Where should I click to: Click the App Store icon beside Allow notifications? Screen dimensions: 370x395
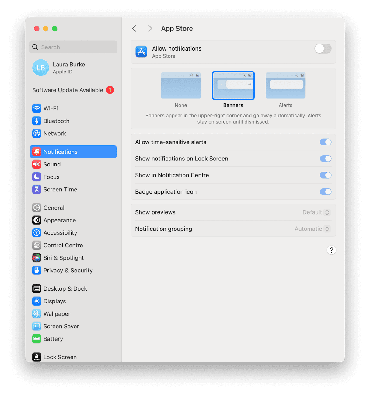[141, 52]
